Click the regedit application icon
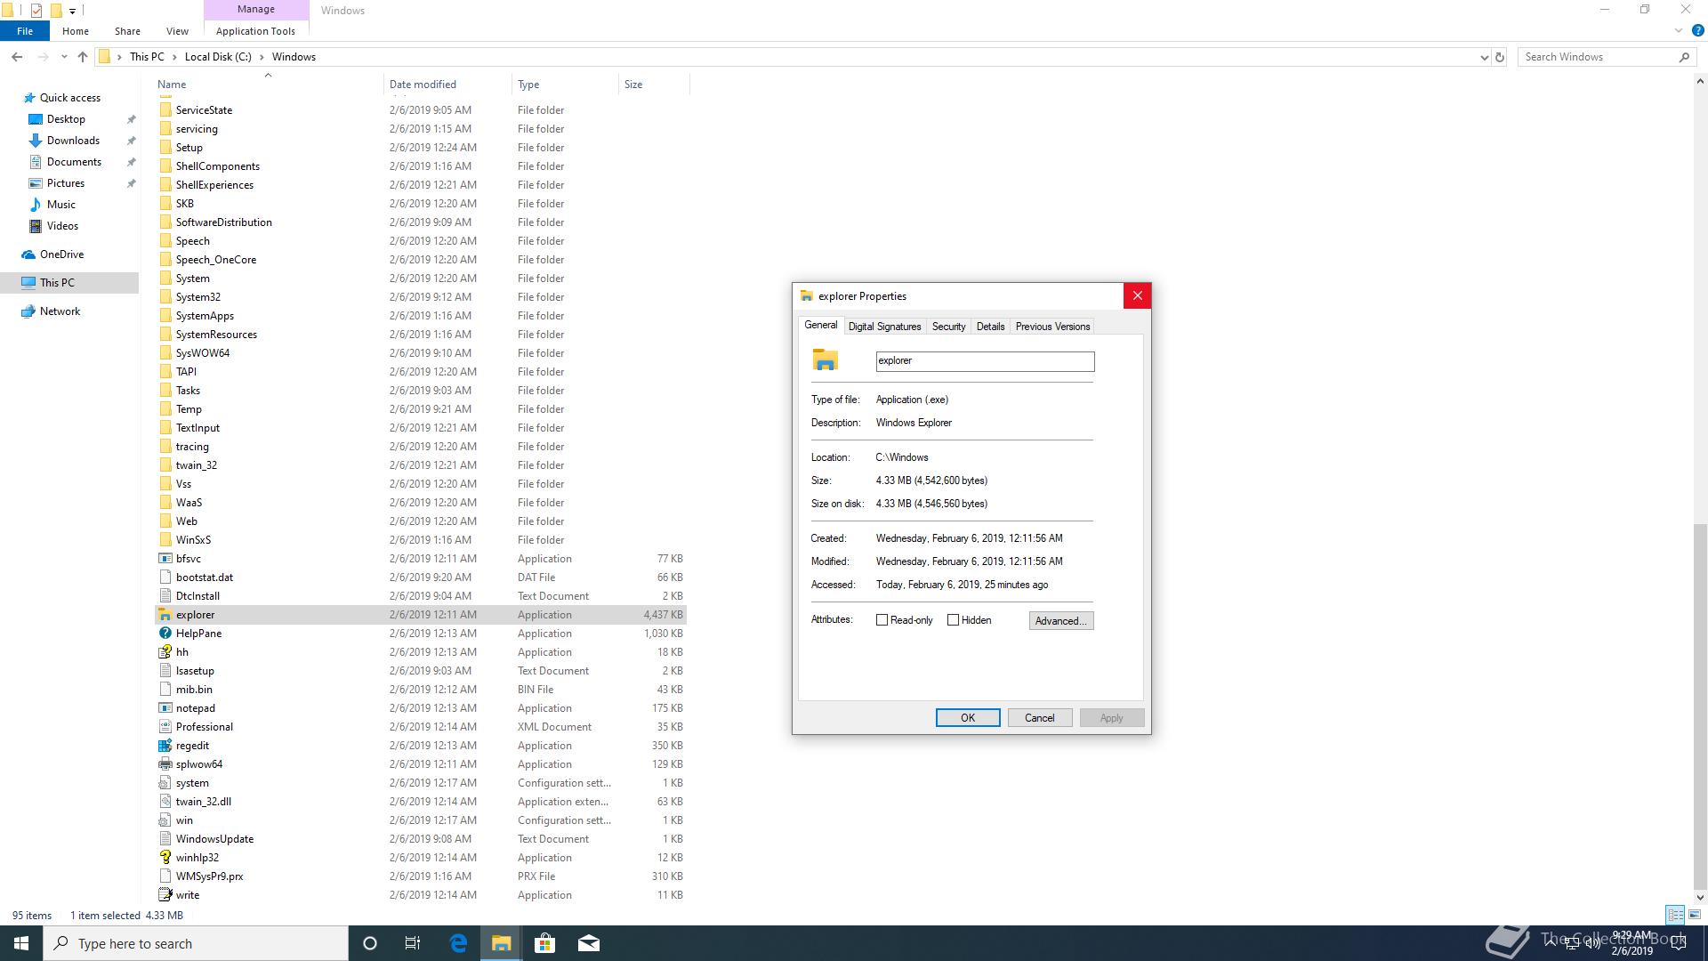This screenshot has width=1708, height=961. (x=165, y=746)
